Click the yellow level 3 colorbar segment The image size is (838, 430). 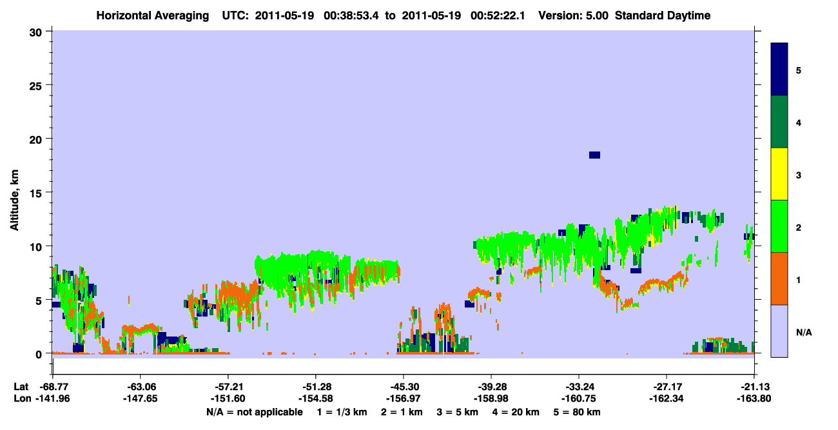coord(779,174)
